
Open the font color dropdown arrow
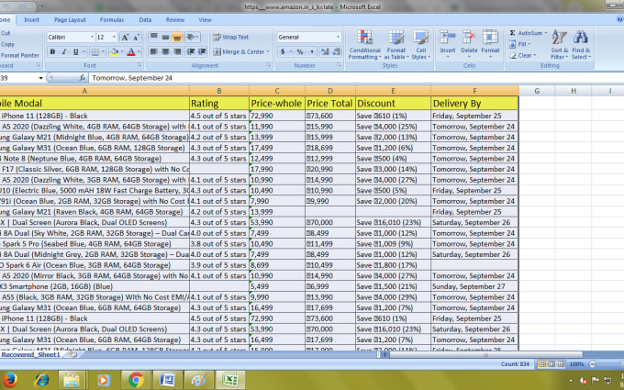(139, 51)
